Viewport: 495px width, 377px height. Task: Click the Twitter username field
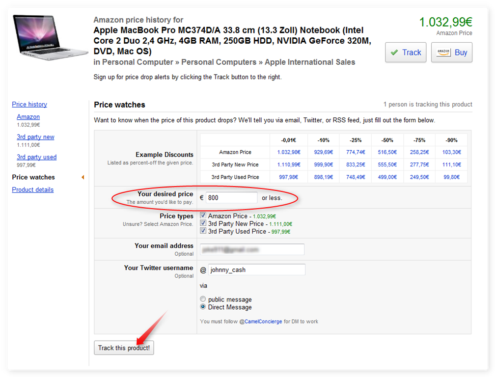(x=257, y=269)
